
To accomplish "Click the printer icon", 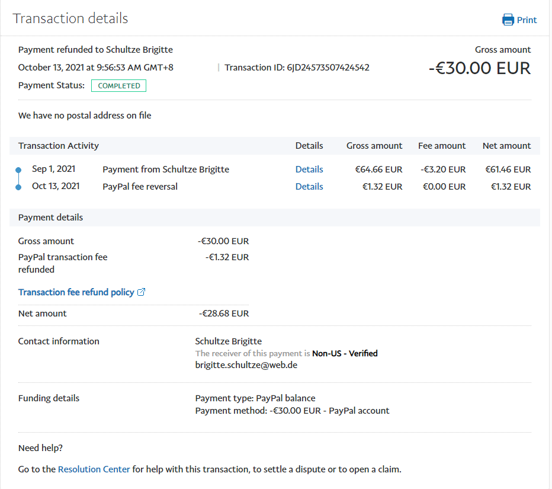I will tap(508, 20).
